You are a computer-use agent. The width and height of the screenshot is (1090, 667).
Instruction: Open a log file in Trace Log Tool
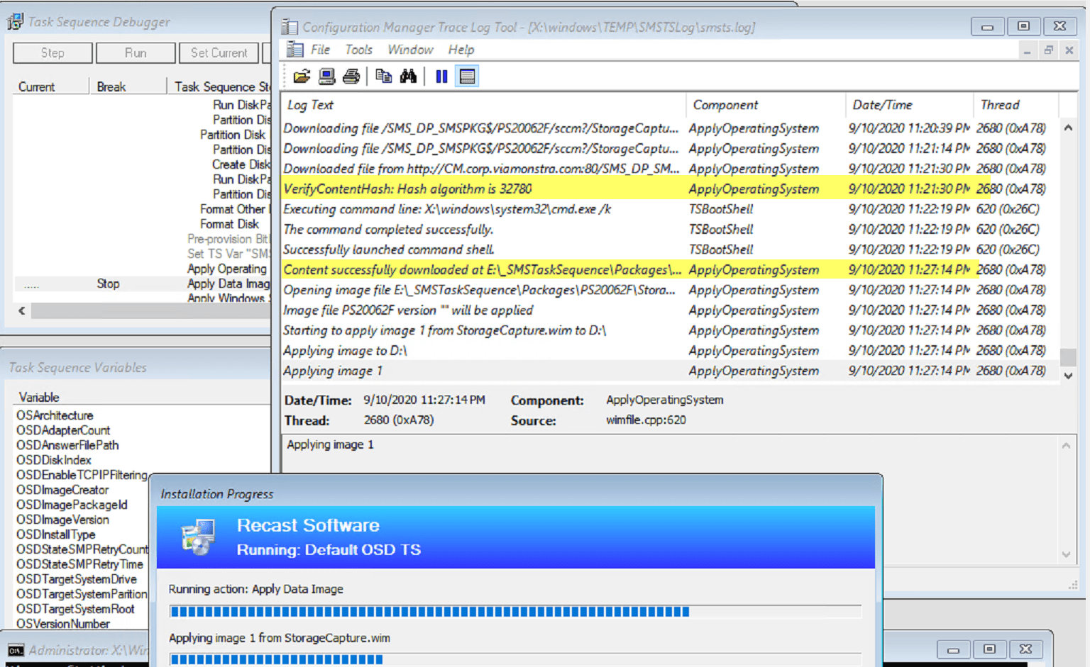302,76
